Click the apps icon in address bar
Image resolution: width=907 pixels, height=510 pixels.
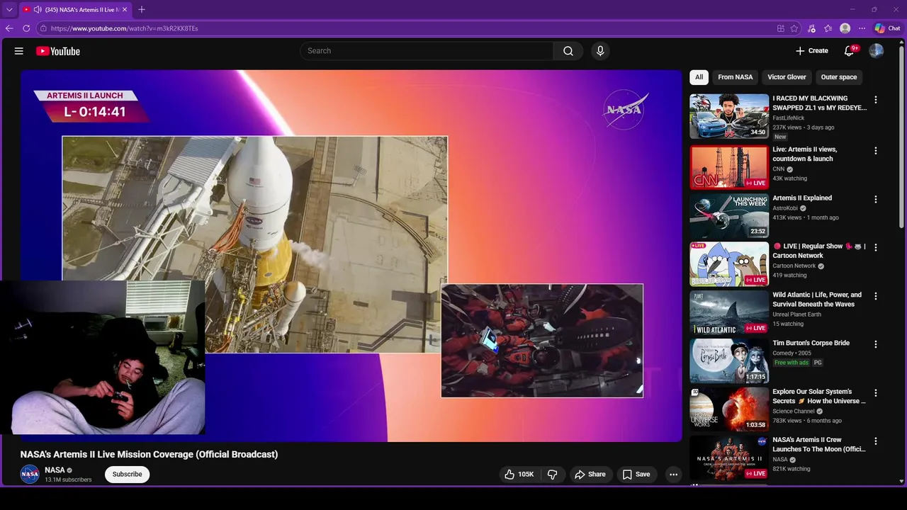780,28
